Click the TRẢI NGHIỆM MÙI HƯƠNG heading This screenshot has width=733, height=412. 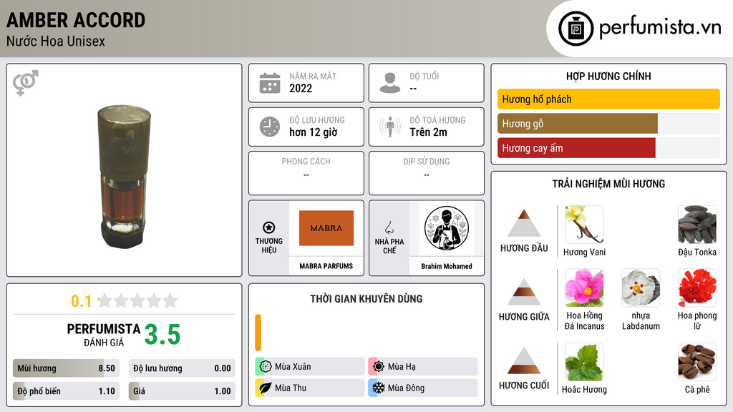[608, 184]
